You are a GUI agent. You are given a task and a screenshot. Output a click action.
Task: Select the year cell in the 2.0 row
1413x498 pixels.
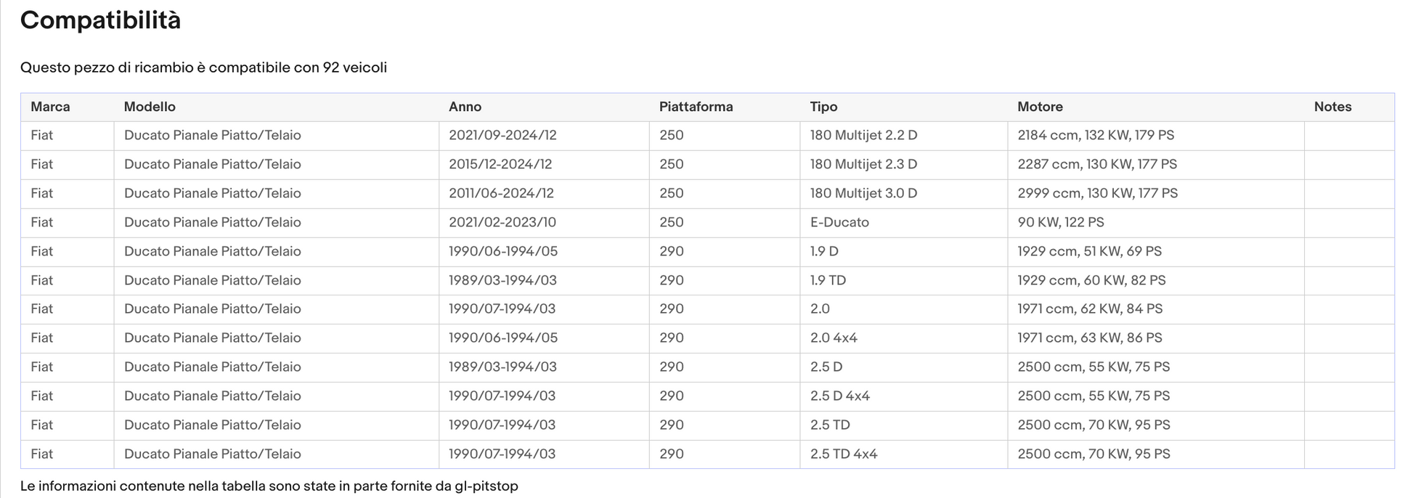[x=544, y=309]
